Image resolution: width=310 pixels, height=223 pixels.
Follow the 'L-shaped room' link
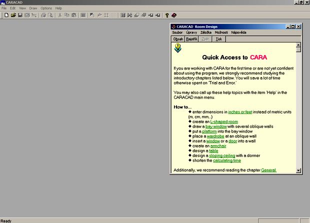click(x=224, y=121)
